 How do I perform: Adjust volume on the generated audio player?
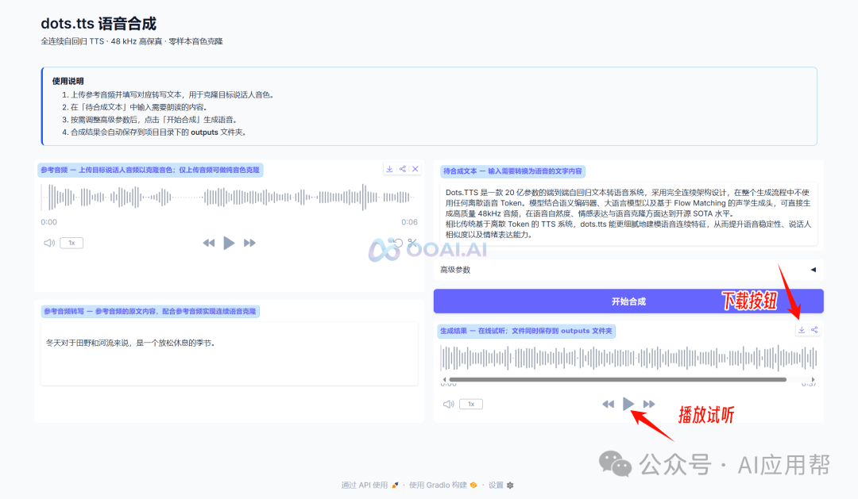click(x=449, y=404)
